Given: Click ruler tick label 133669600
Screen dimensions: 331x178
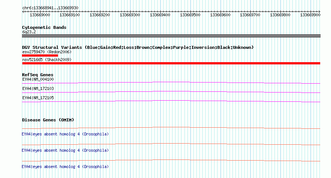Looking at the screenshot, I should pyautogui.click(x=220, y=15).
